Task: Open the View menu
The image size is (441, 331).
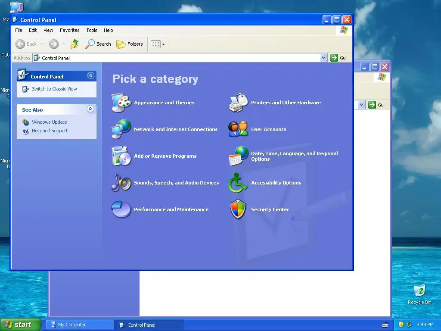Action: 48,30
